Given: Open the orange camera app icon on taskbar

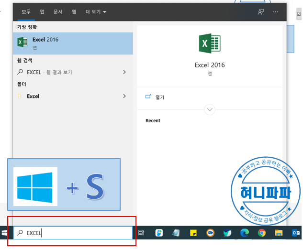Looking at the screenshot, I should point(210,233).
